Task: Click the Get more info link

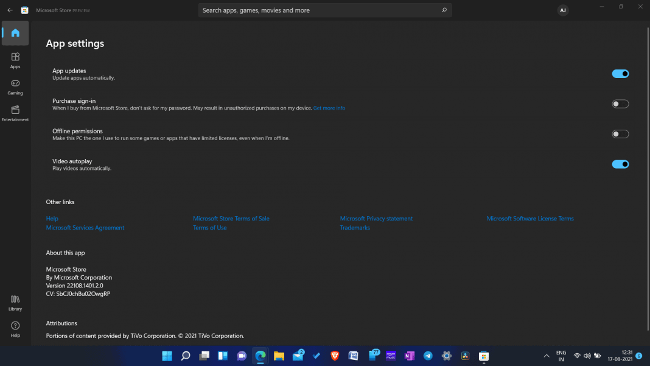Action: pos(329,108)
